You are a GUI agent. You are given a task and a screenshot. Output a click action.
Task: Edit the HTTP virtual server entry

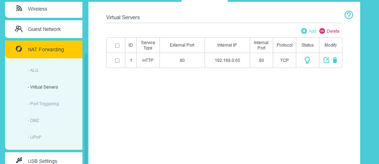pos(326,60)
